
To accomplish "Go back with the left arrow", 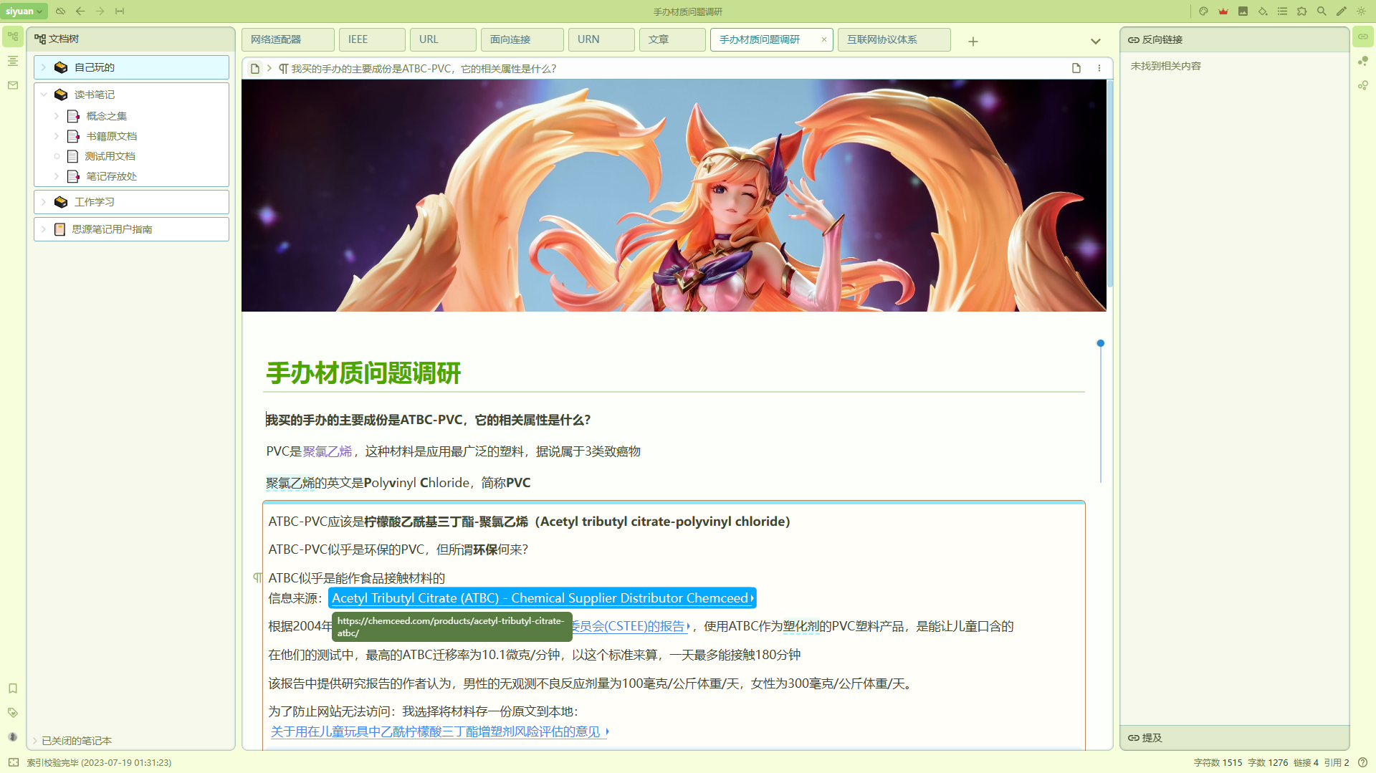I will pos(80,11).
